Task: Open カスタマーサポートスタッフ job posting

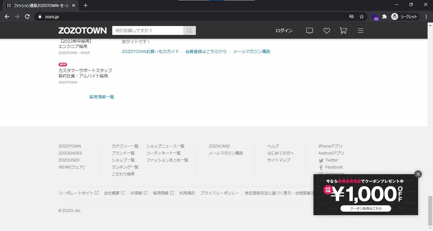Action: [86, 74]
